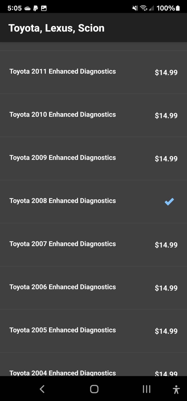Buy Toyota 2010 pack for $14.99
Screen dimensions: 187x401
166,116
